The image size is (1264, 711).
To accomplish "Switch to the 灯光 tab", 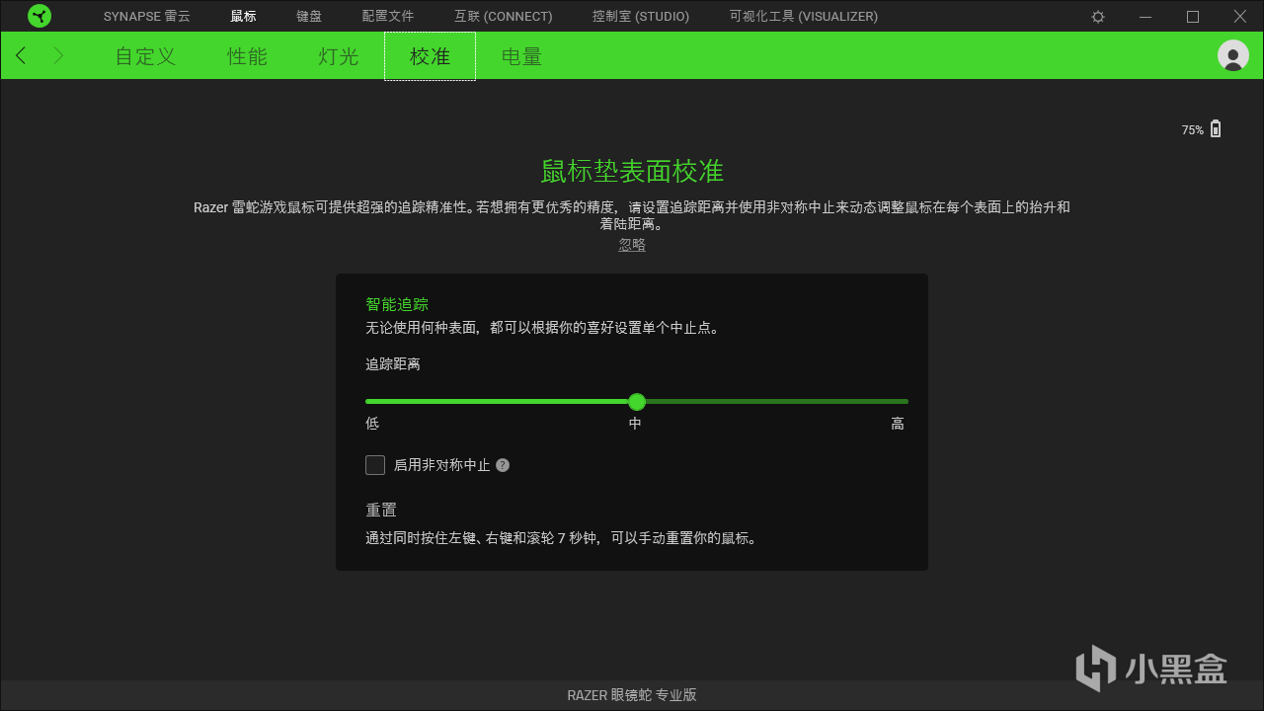I will click(x=339, y=56).
